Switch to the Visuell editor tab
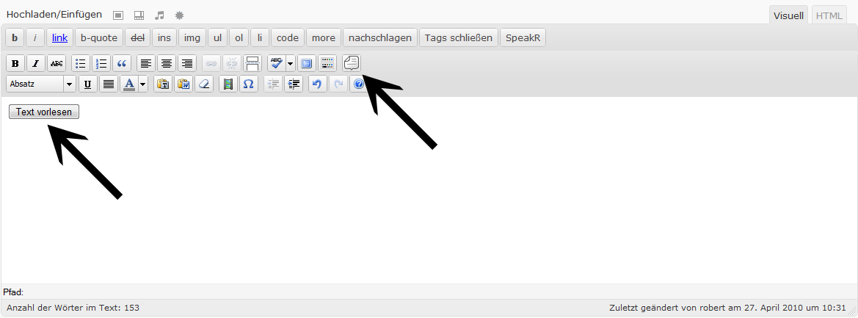The width and height of the screenshot is (858, 318). [x=788, y=16]
